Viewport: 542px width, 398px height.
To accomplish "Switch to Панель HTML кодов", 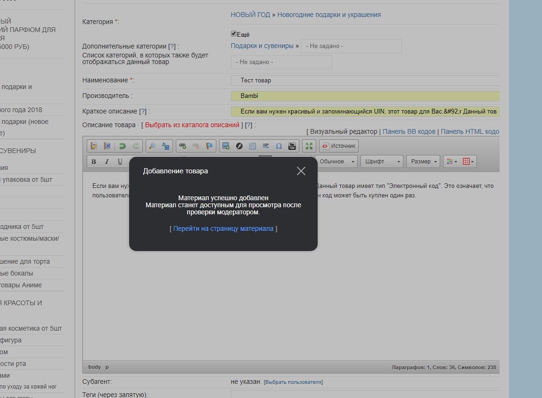I will [470, 131].
